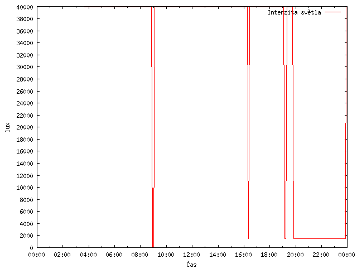Click the y-axis value 32000

click(x=25, y=55)
